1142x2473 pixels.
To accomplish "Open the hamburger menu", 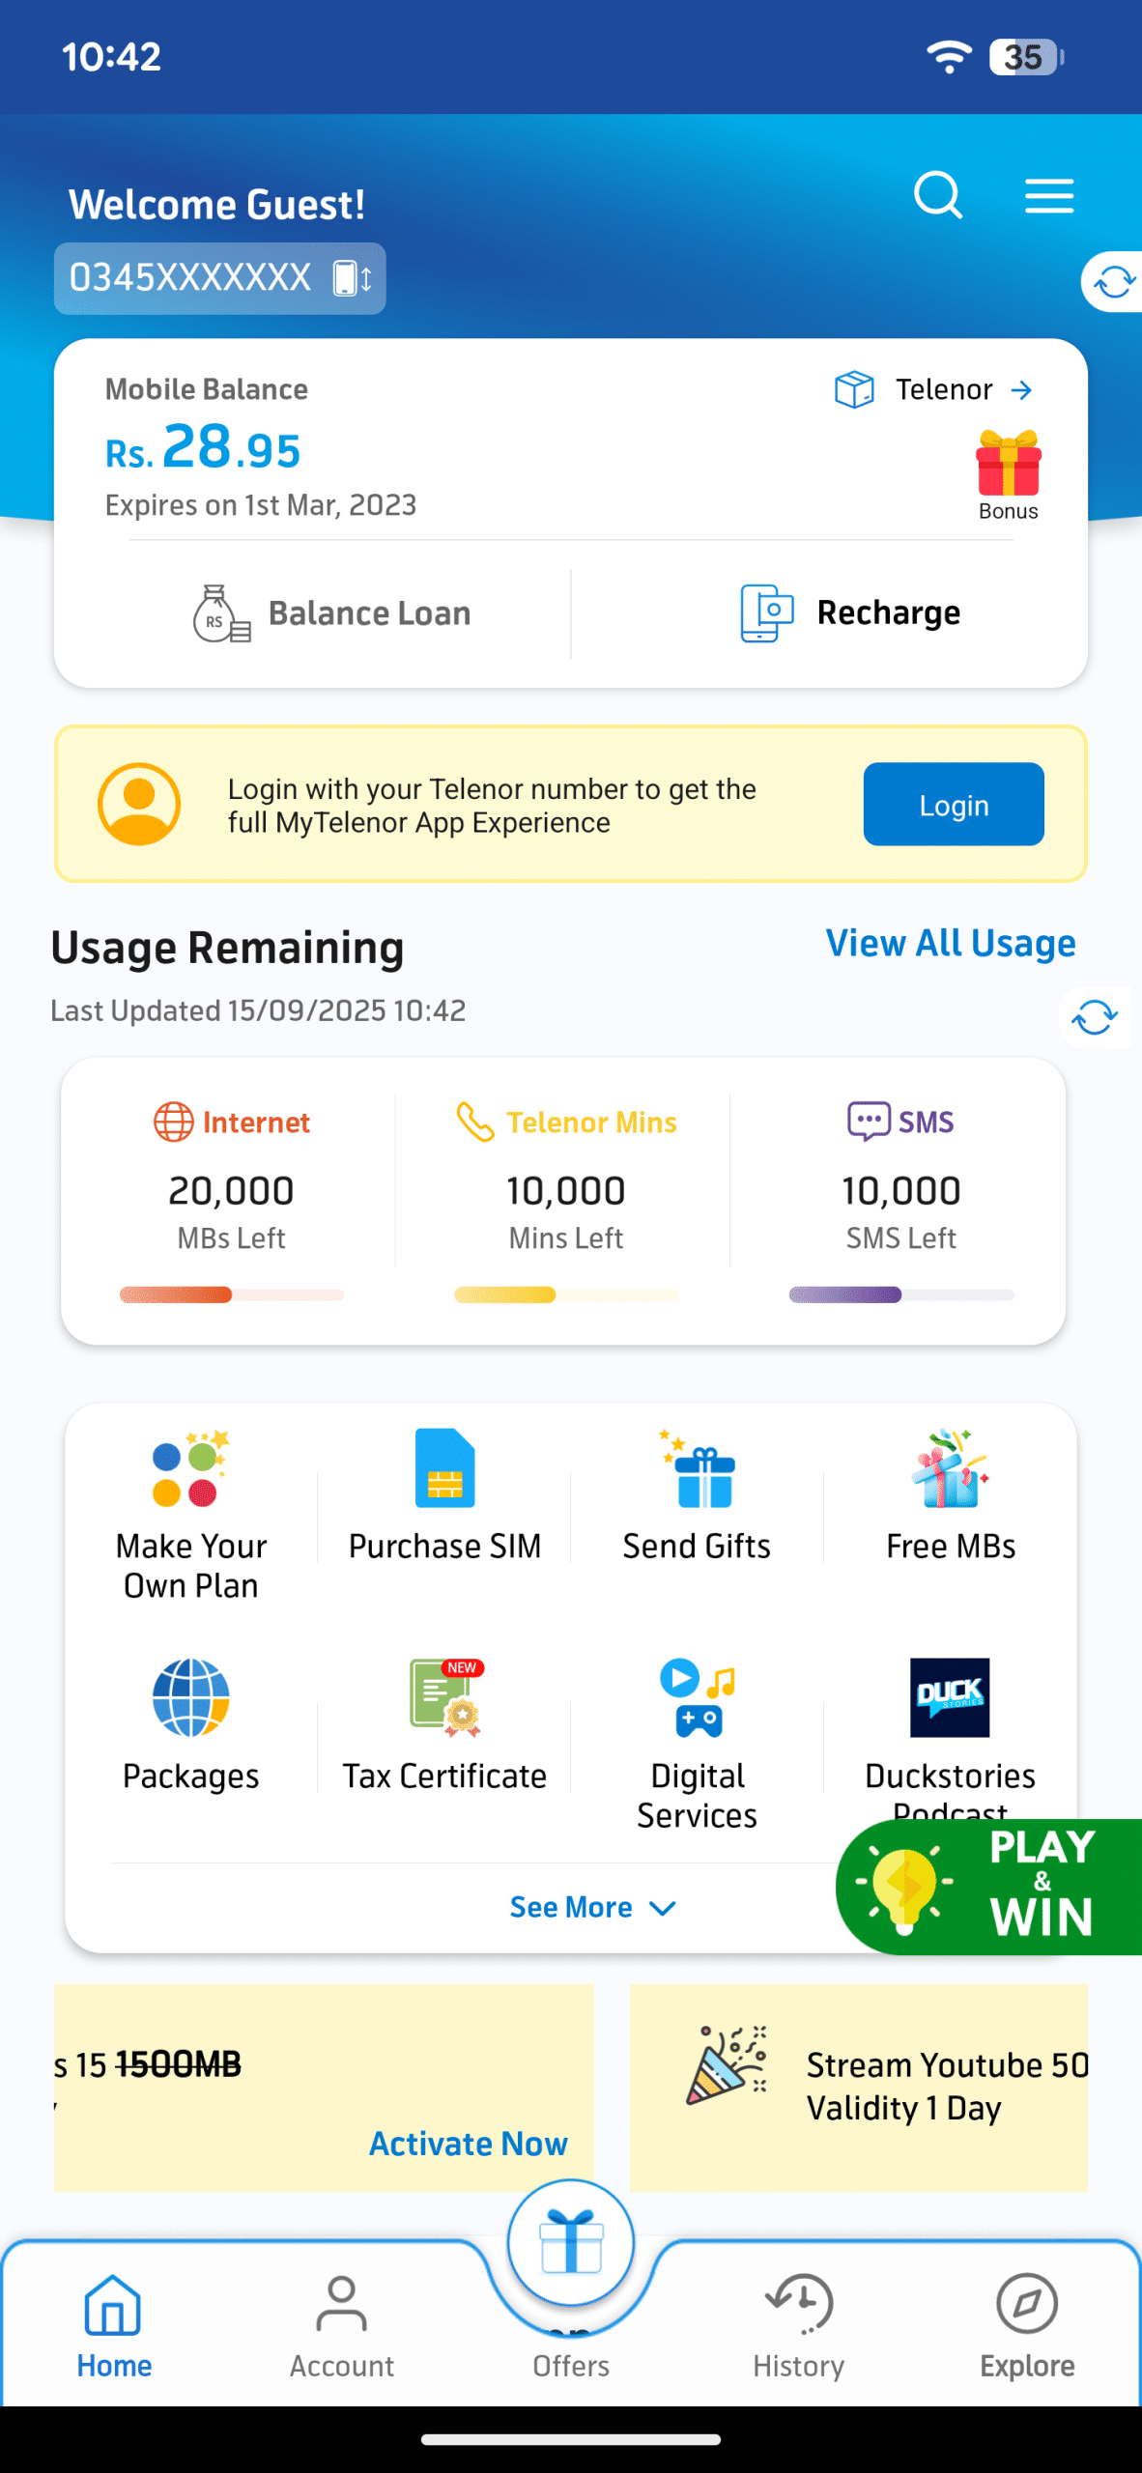I will pyautogui.click(x=1049, y=195).
